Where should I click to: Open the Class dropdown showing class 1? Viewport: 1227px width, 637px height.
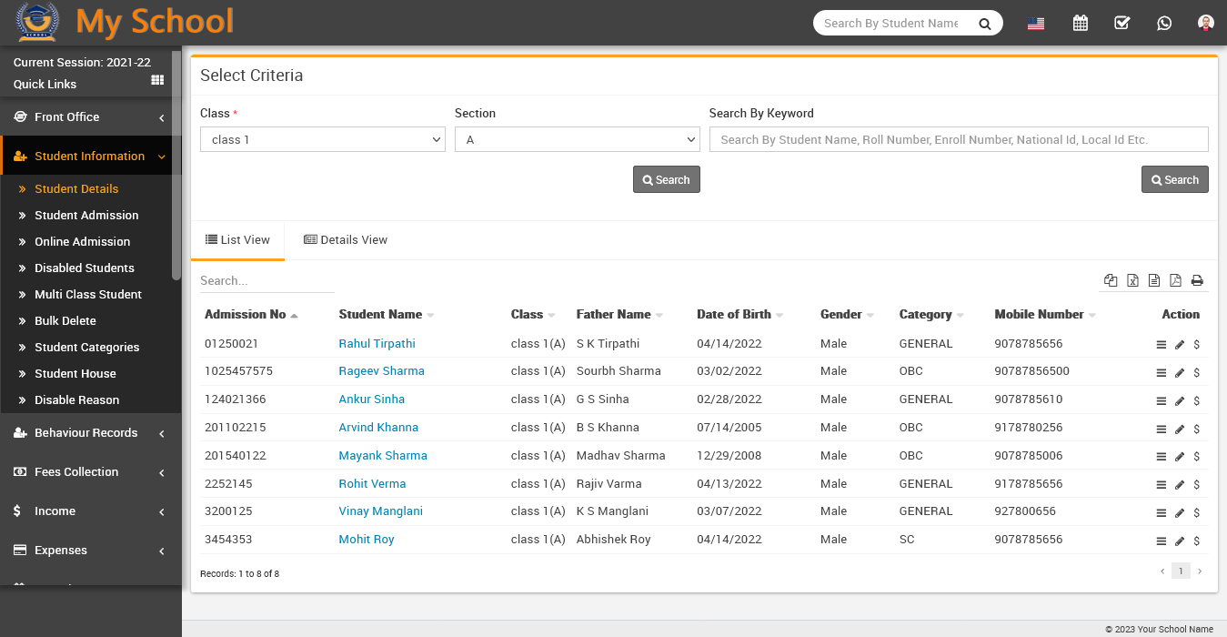(322, 139)
